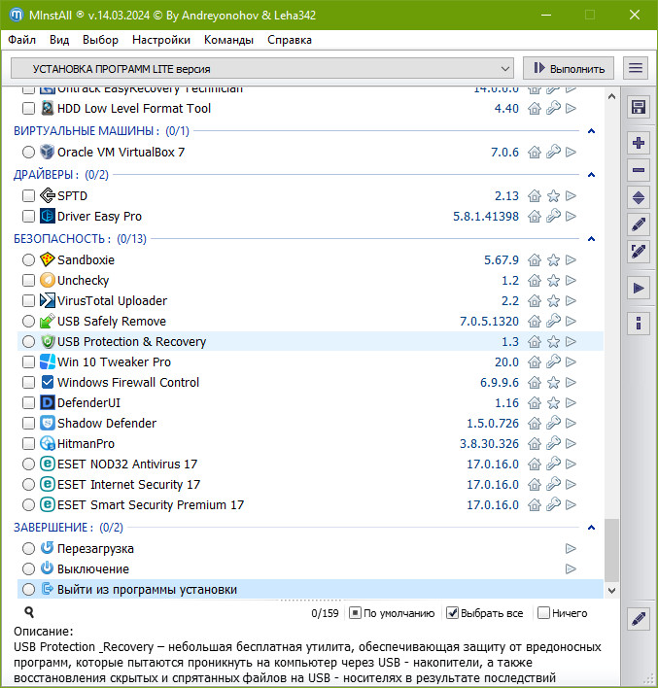This screenshot has width=658, height=688.
Task: Click the plus icon in the right sidebar
Action: coord(639,143)
